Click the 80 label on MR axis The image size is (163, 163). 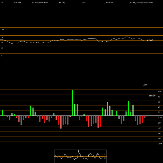coord(159,97)
